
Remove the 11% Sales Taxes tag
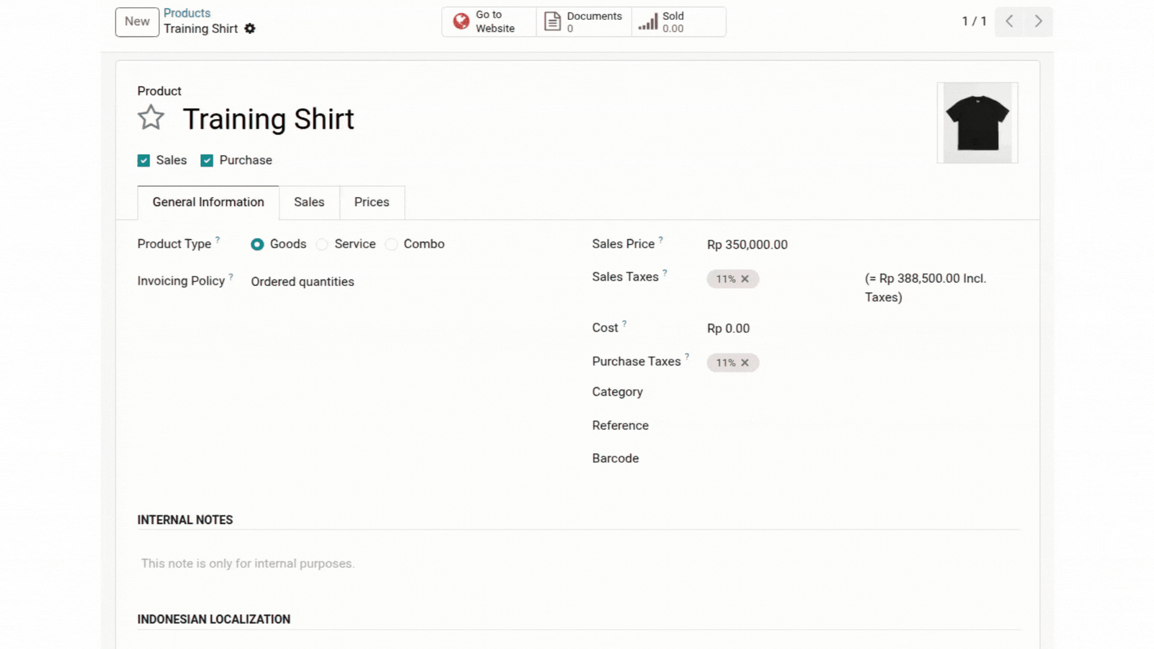pos(745,279)
